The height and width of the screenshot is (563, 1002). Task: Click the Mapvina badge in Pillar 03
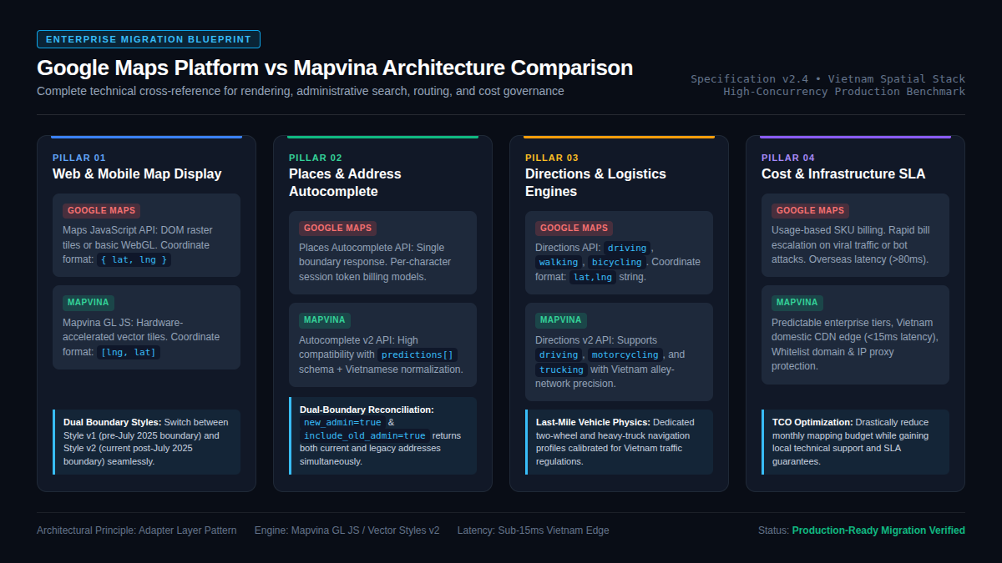(562, 320)
